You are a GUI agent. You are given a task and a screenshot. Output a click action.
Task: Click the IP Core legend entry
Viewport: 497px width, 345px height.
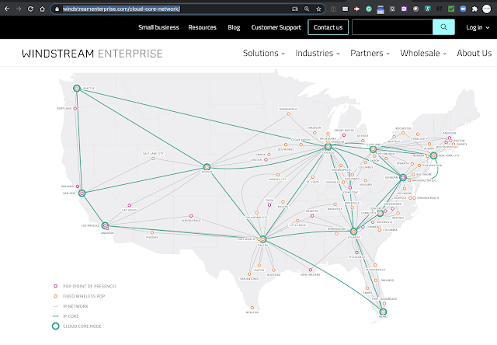[x=65, y=316]
